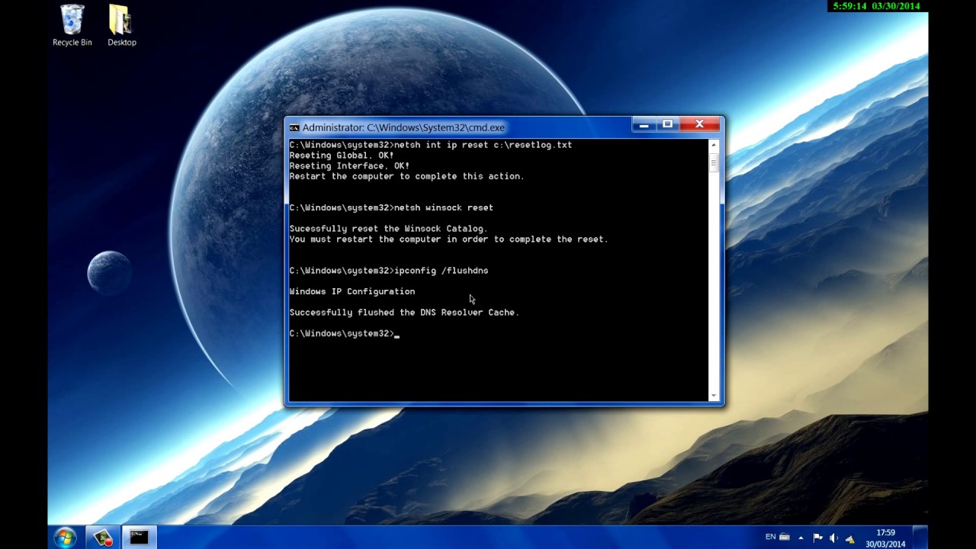Open the taskbar clock showing 17:59

pyautogui.click(x=885, y=538)
